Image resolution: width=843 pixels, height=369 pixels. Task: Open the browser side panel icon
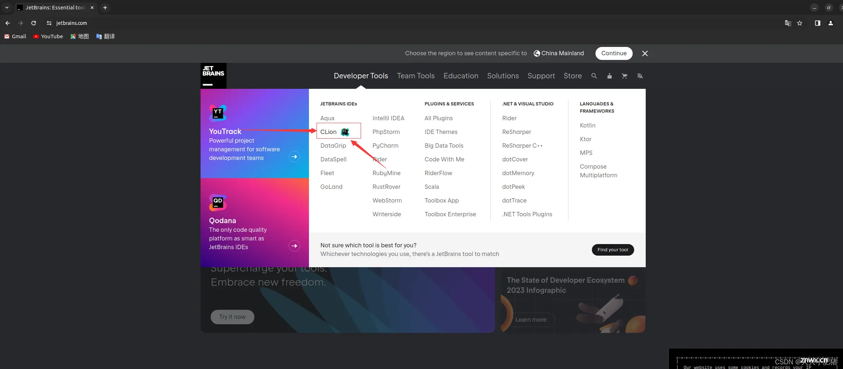(817, 23)
